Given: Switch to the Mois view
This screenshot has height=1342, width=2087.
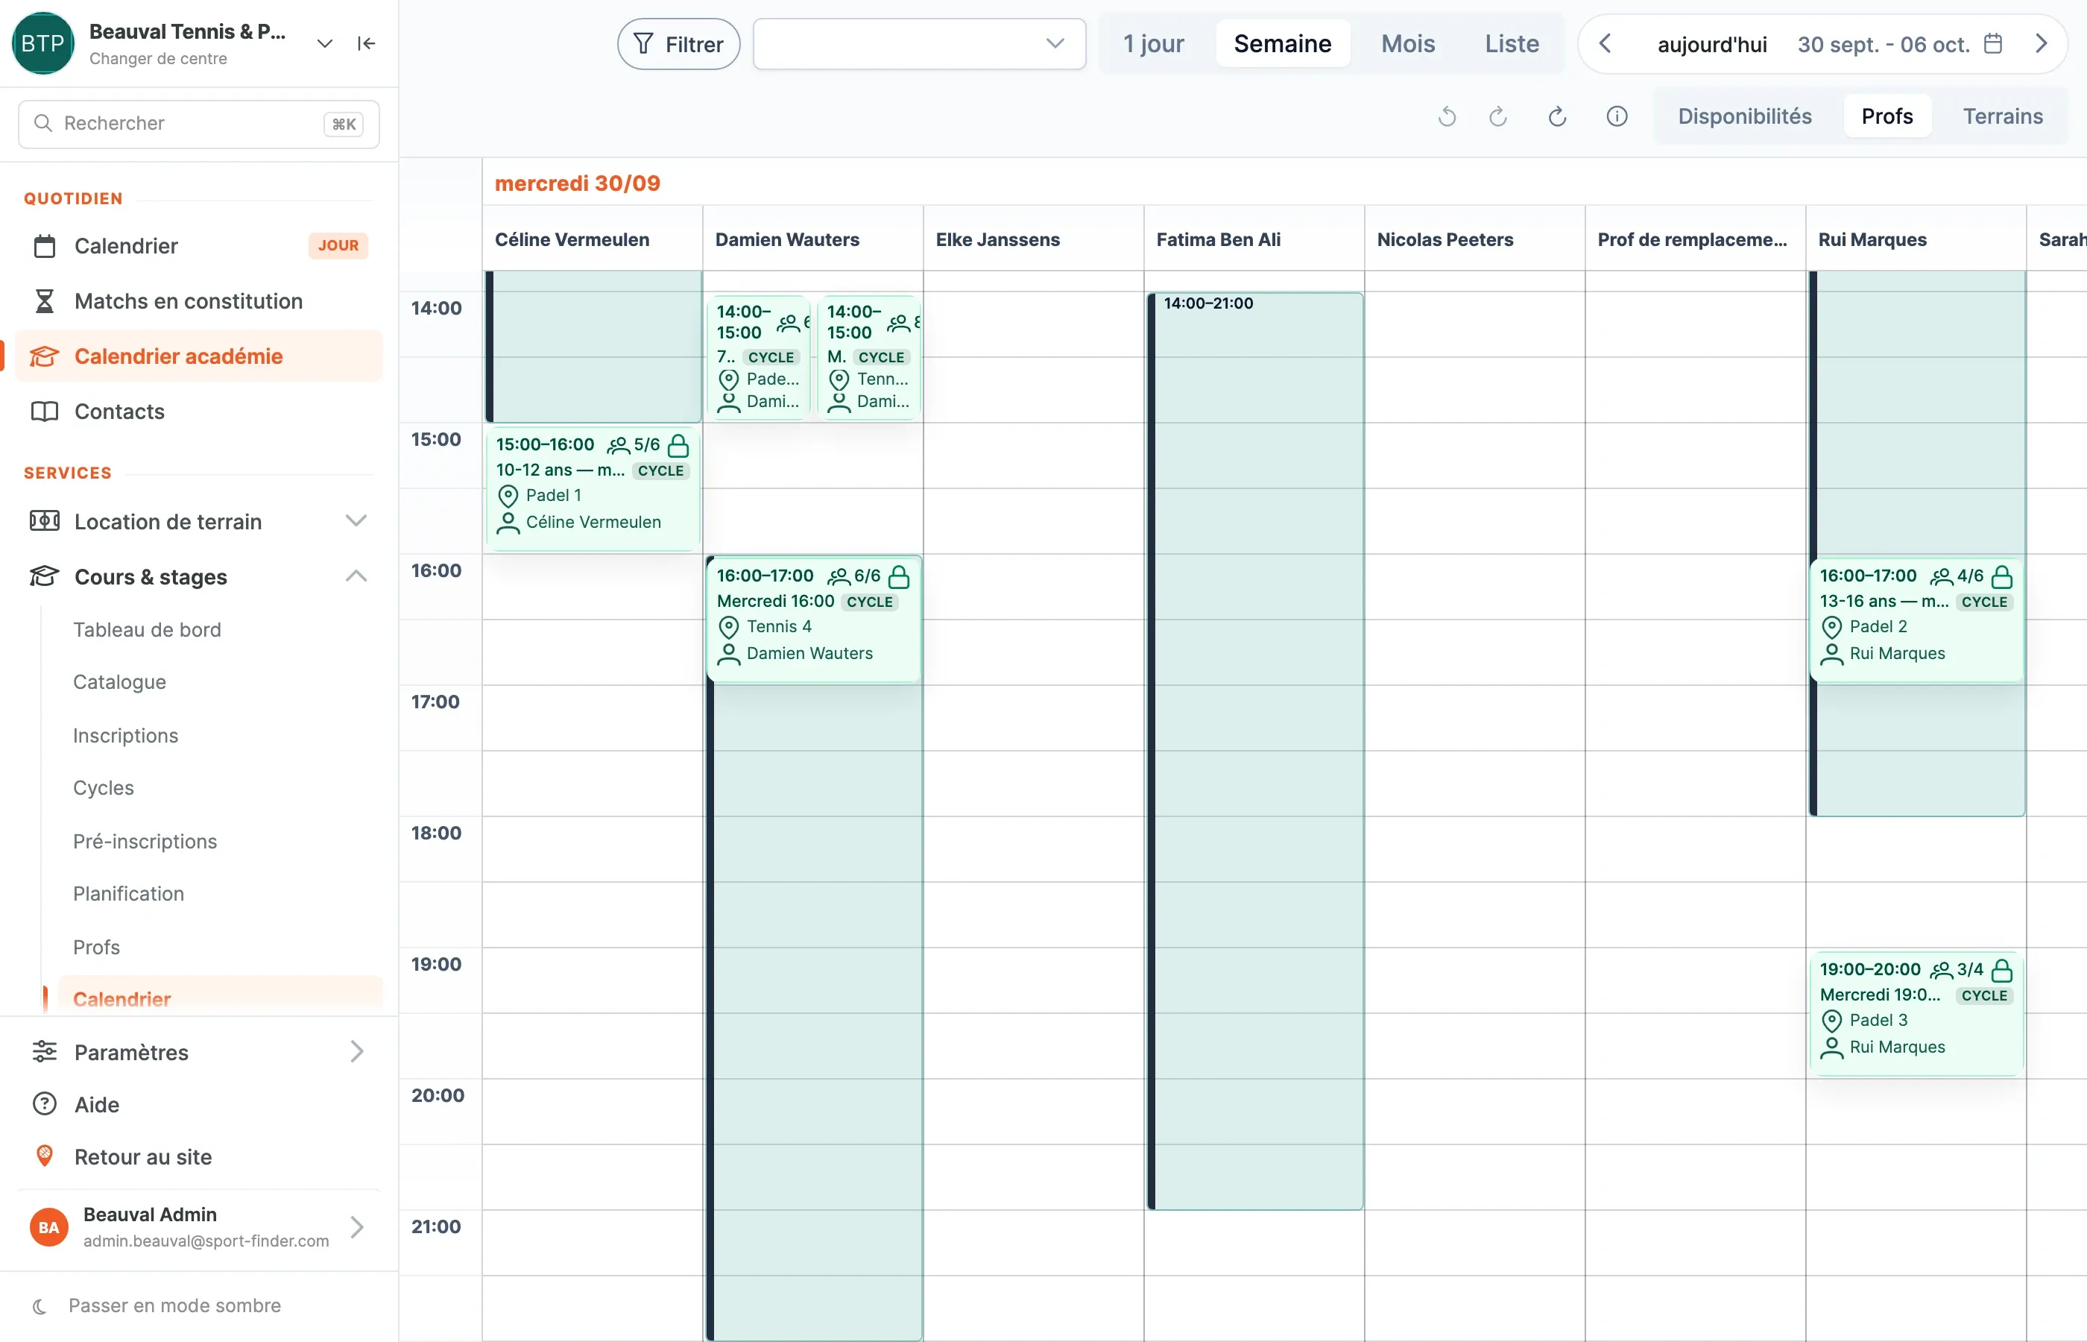Looking at the screenshot, I should coord(1407,43).
